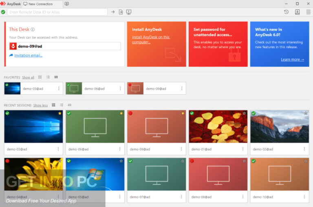Click Show all next to Favorites
Viewport: 313px width, 207px height.
[x=28, y=77]
